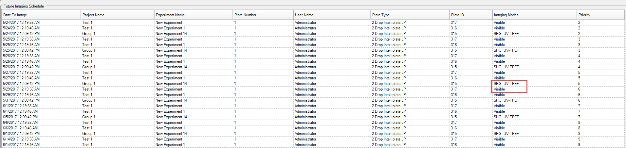
Task: Click Administrator in the 5/27/2017 12:19:38 AM row
Action: pos(305,73)
